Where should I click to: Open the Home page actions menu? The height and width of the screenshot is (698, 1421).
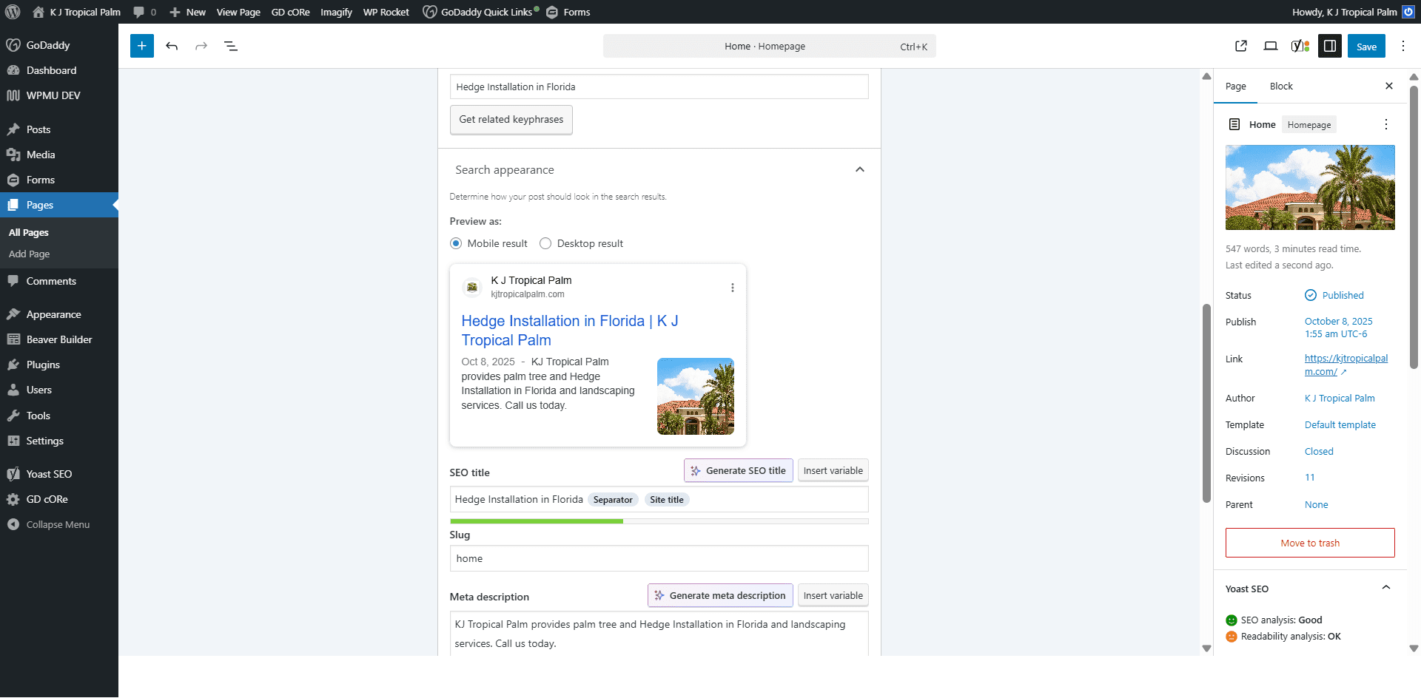1385,124
